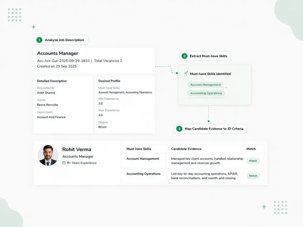Click Max Experience value 4.0

click(x=101, y=115)
